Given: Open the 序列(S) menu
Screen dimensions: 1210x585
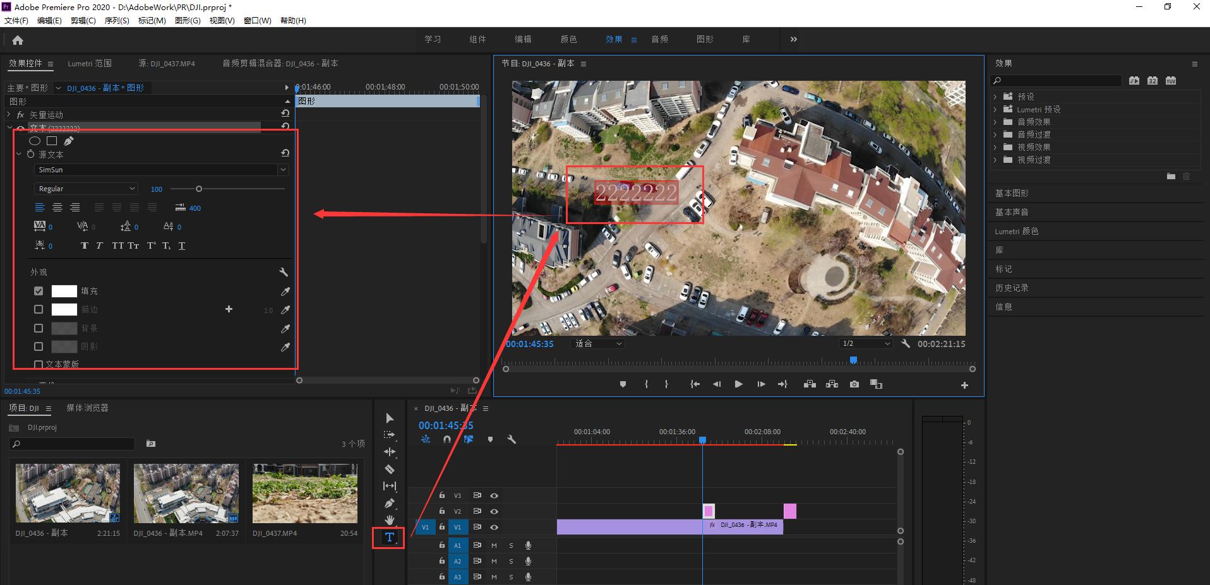Looking at the screenshot, I should pos(116,21).
